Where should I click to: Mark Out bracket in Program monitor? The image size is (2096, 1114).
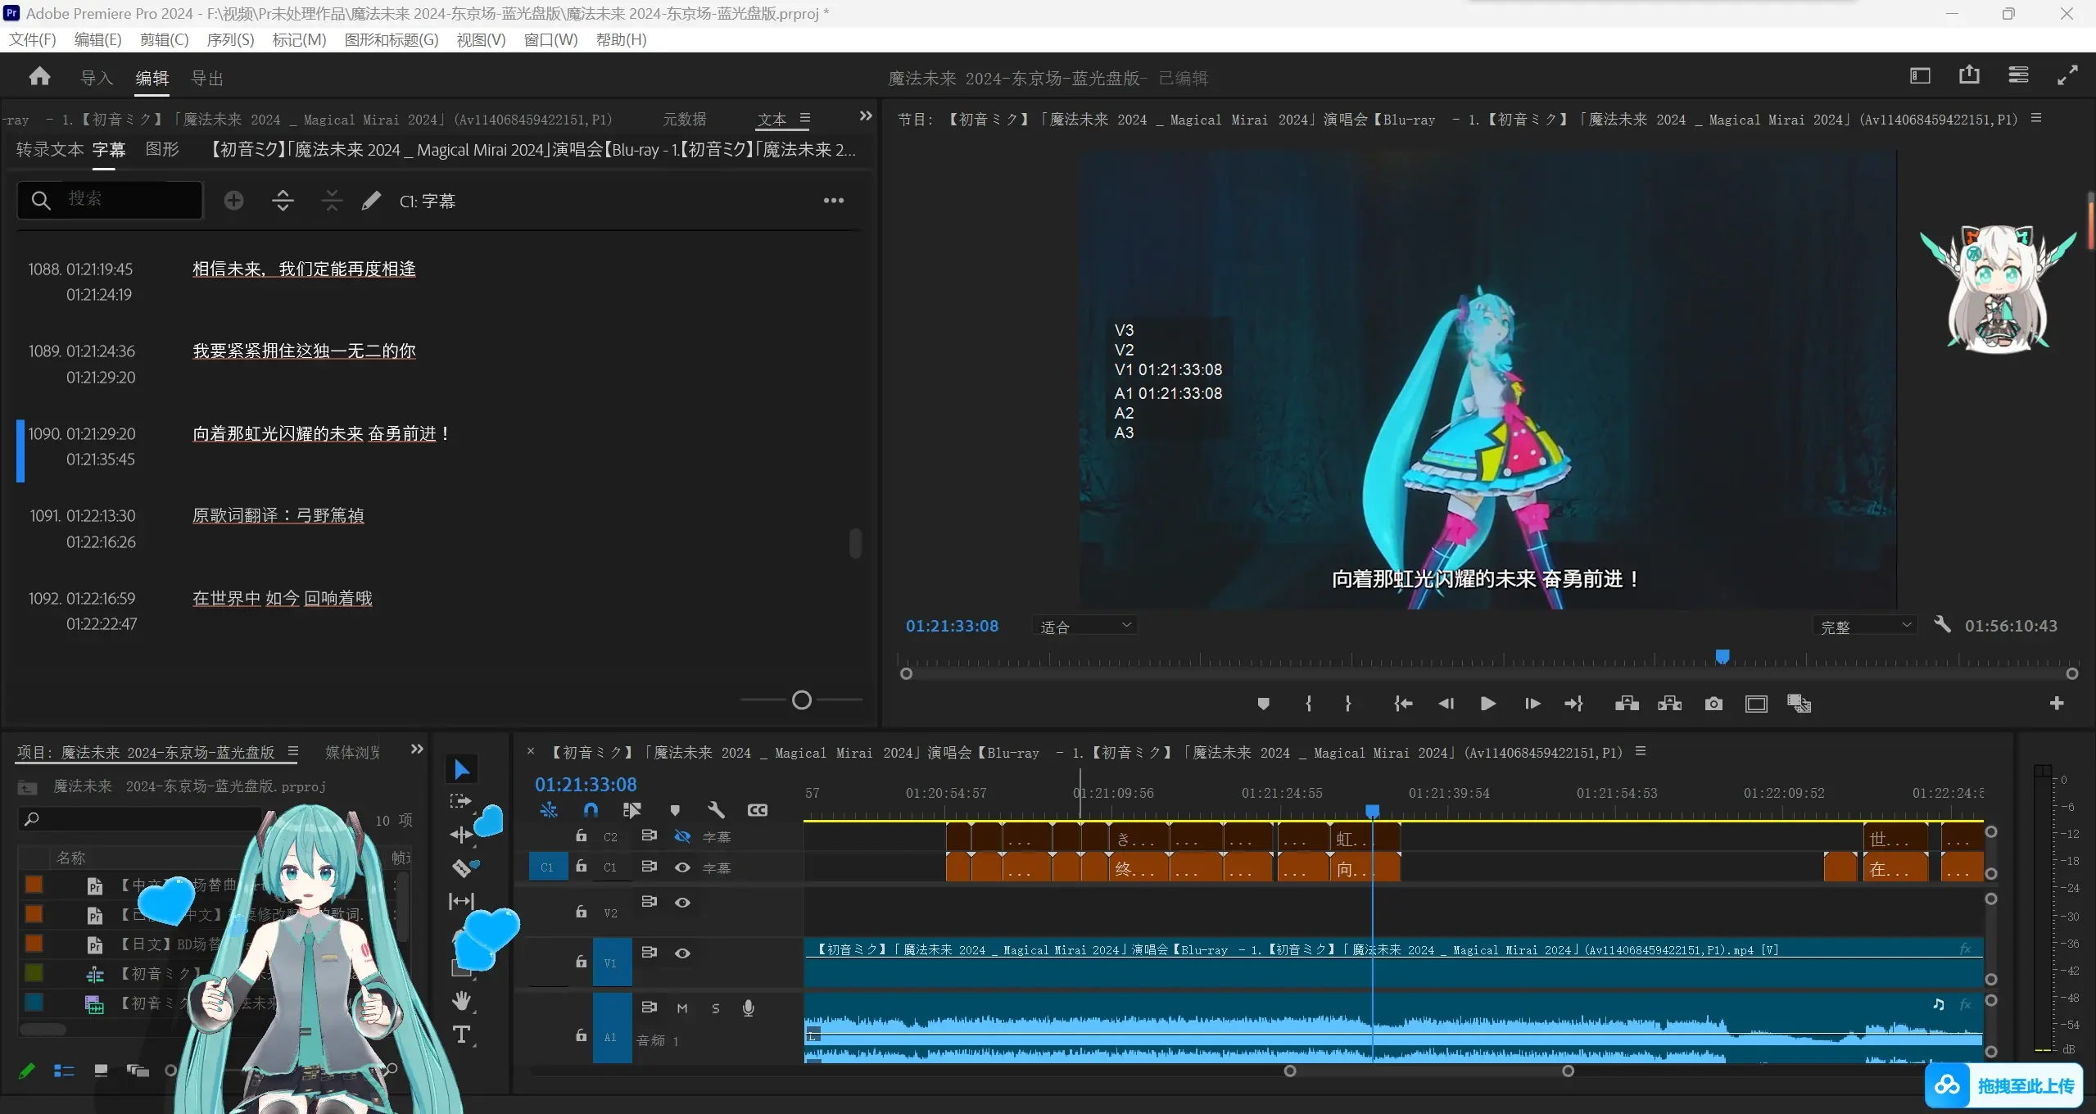coord(1347,704)
